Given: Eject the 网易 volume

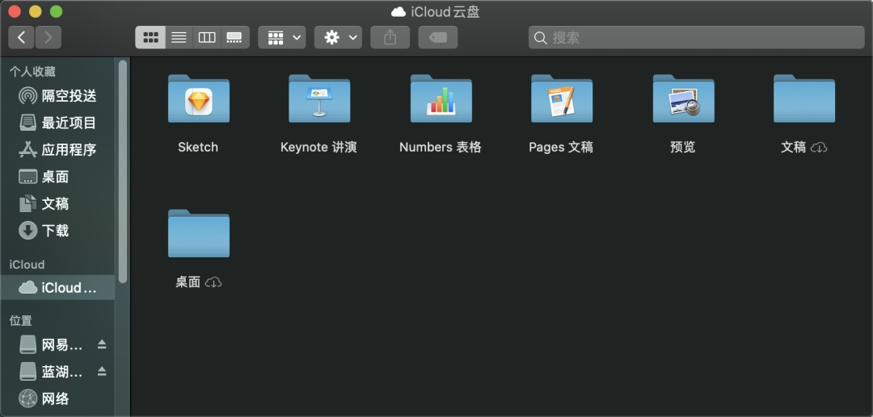Looking at the screenshot, I should tap(102, 345).
